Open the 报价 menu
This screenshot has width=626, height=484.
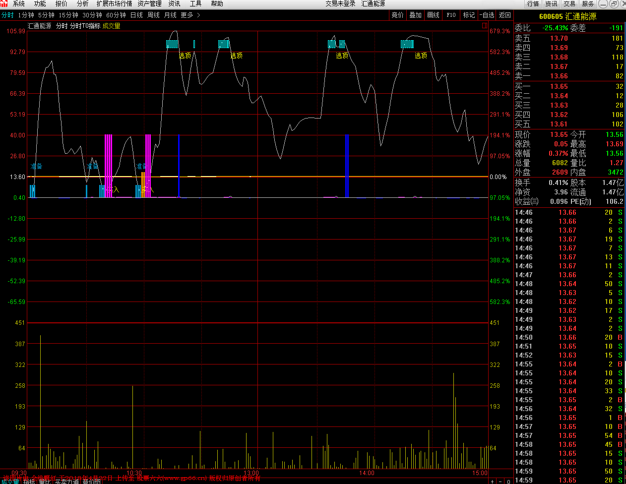(x=62, y=3)
